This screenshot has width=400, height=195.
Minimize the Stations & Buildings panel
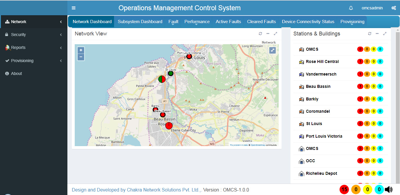point(377,34)
